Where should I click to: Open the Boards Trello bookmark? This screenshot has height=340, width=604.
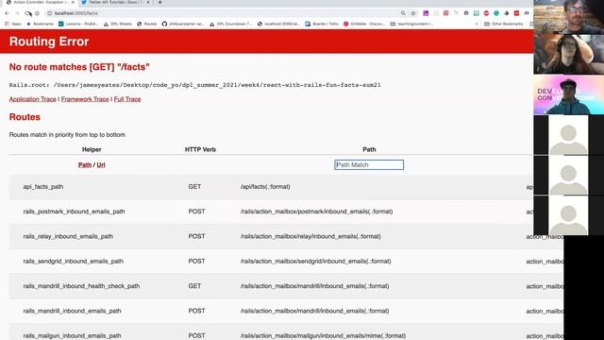click(x=322, y=24)
